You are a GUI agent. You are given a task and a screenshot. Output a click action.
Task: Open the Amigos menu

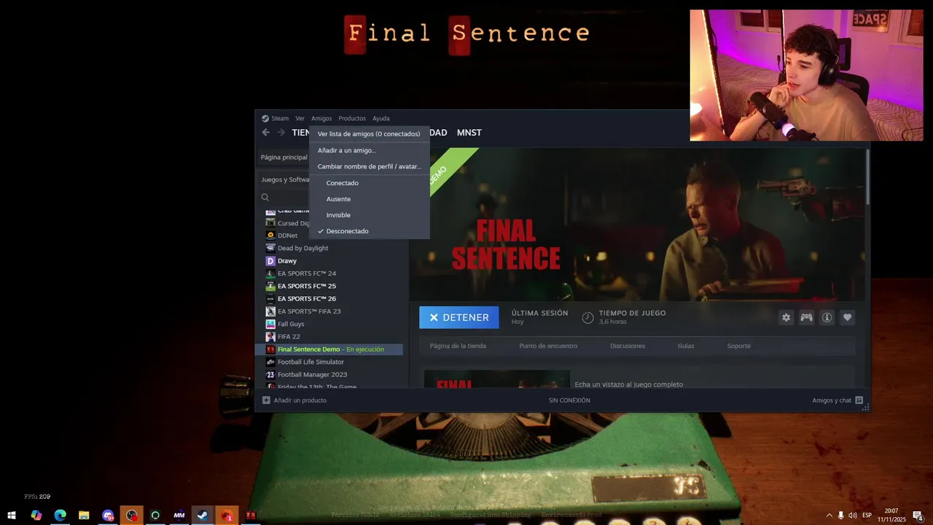[x=321, y=118]
